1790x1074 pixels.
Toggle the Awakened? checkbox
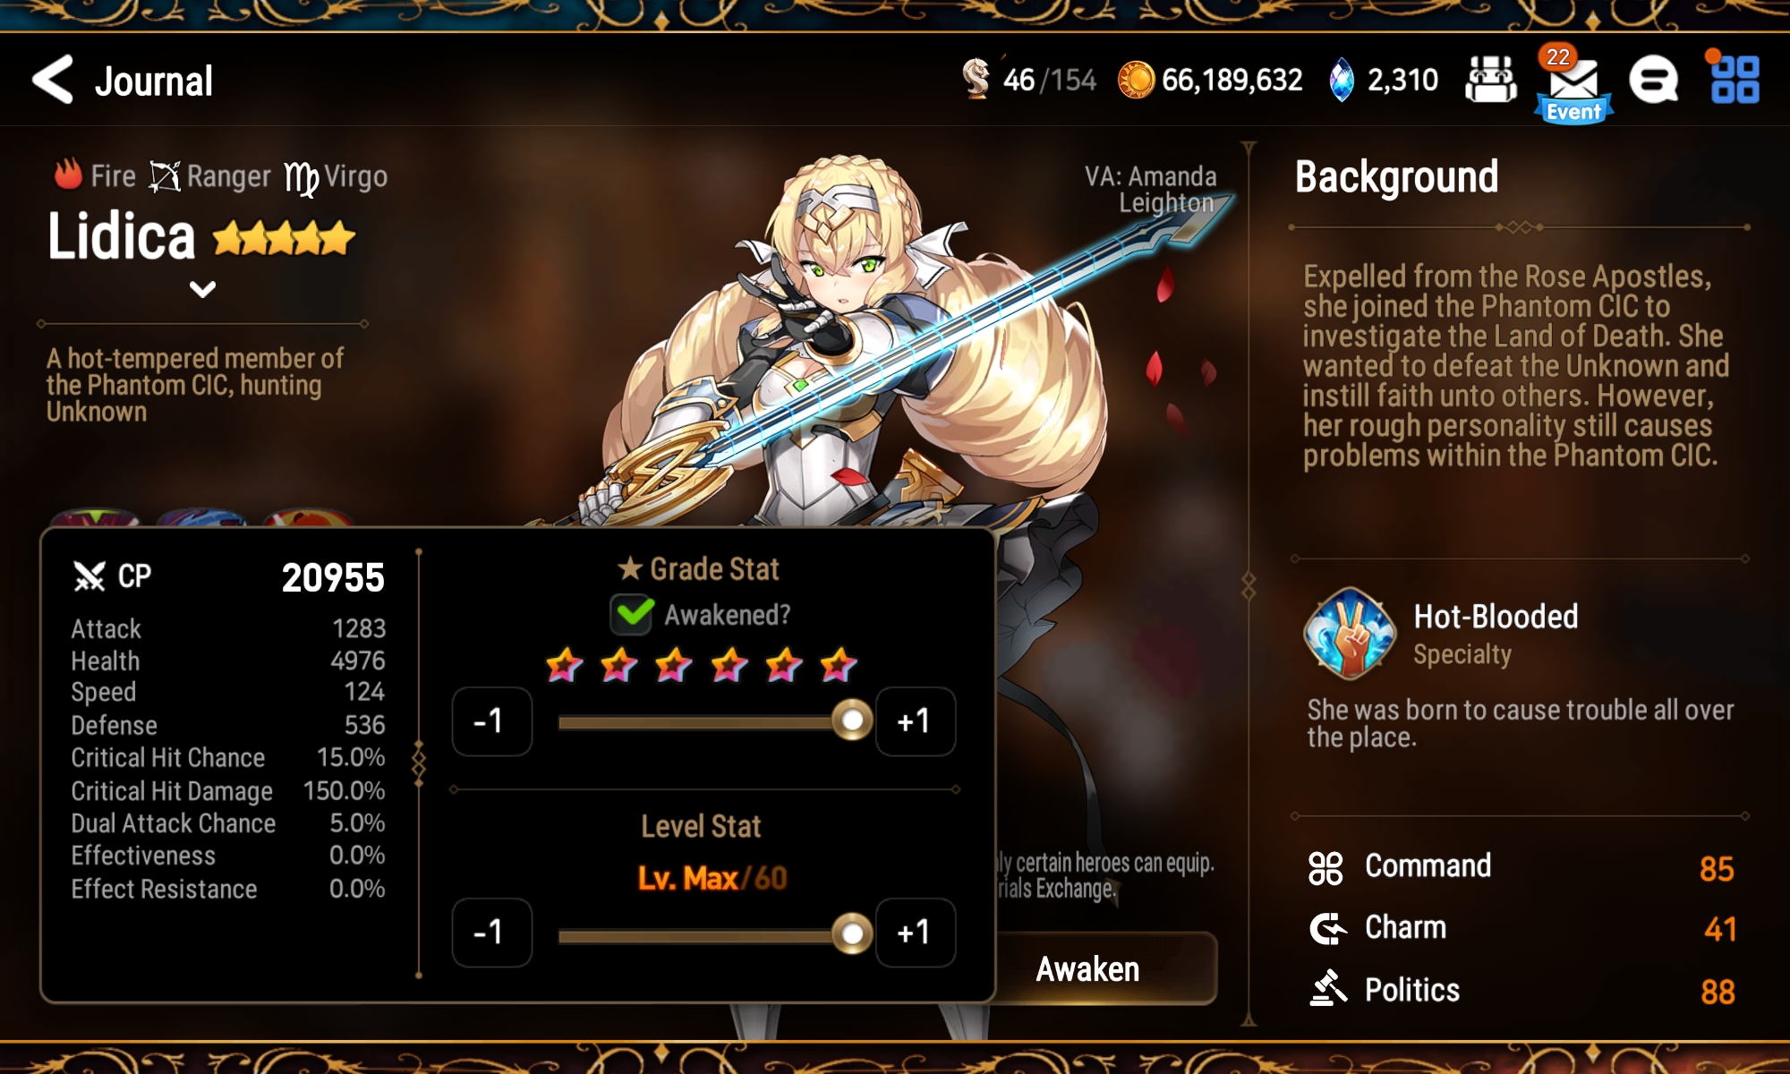coord(632,615)
